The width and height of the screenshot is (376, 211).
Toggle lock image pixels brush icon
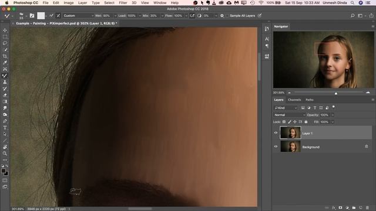coord(290,122)
